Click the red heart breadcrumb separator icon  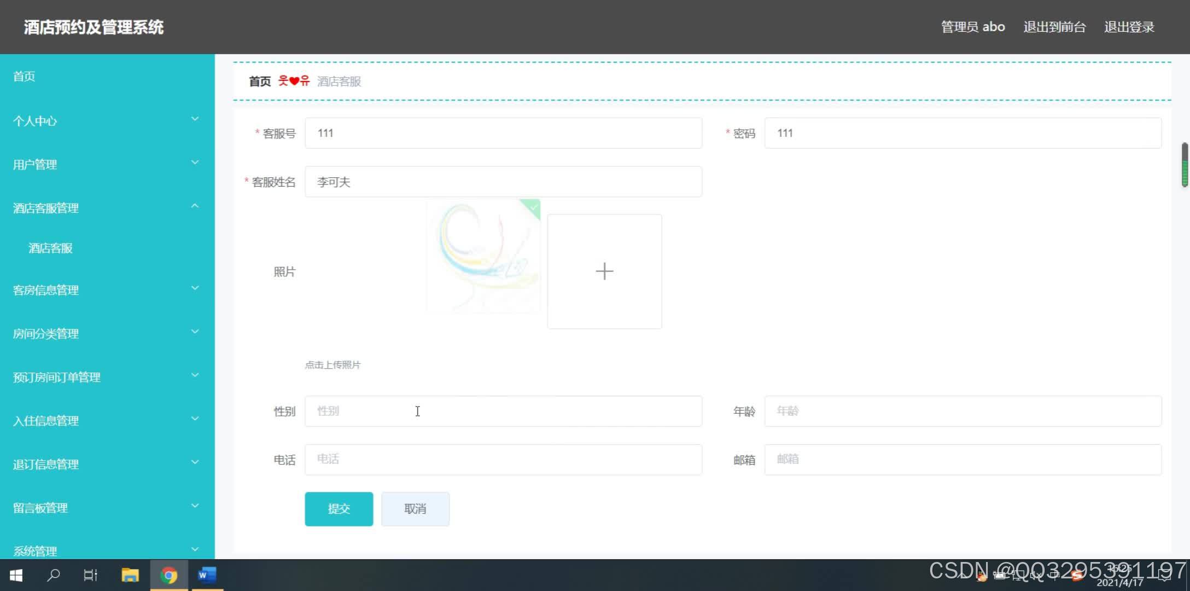coord(294,81)
